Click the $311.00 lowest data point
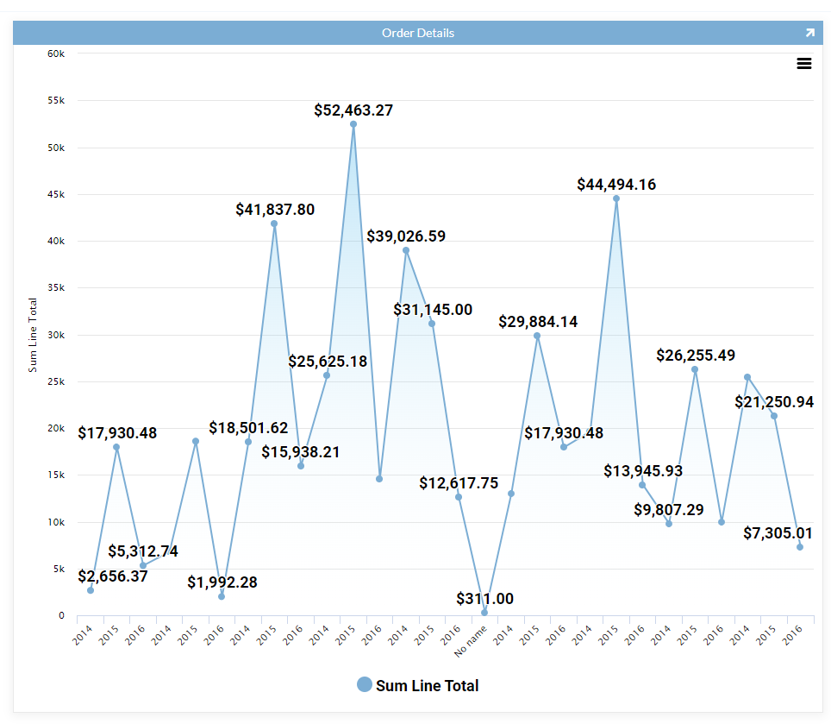 point(484,613)
